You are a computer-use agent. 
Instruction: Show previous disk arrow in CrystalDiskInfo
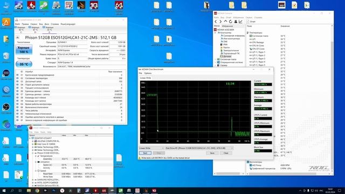pos(18,38)
